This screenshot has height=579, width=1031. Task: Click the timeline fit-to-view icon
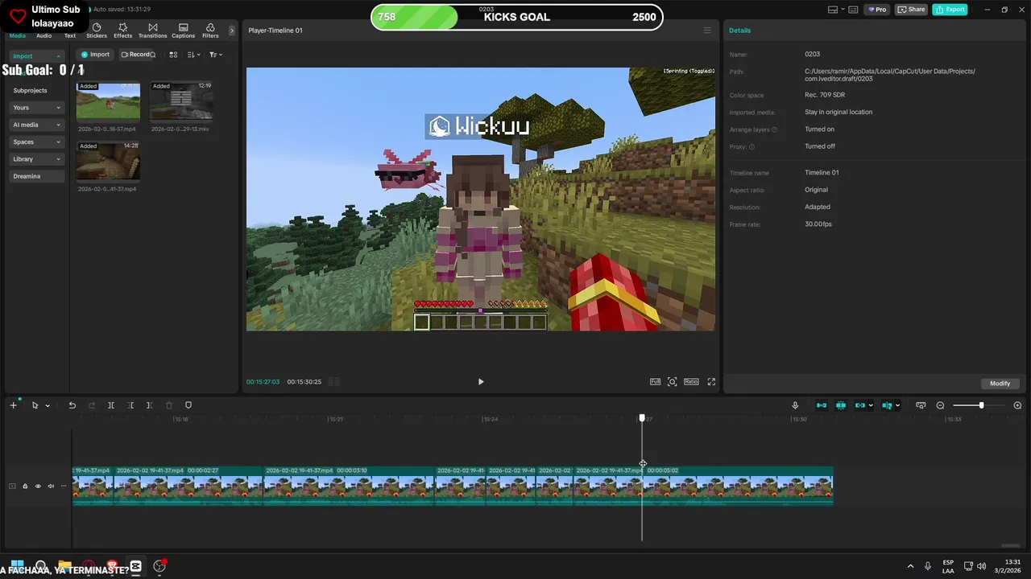[x=921, y=405]
